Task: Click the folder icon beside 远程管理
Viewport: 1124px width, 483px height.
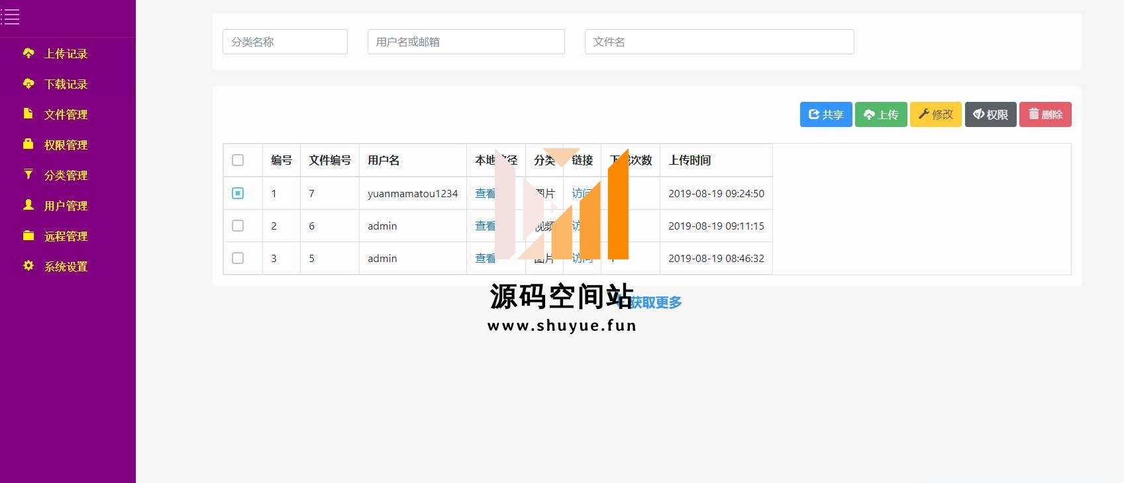Action: click(x=28, y=236)
